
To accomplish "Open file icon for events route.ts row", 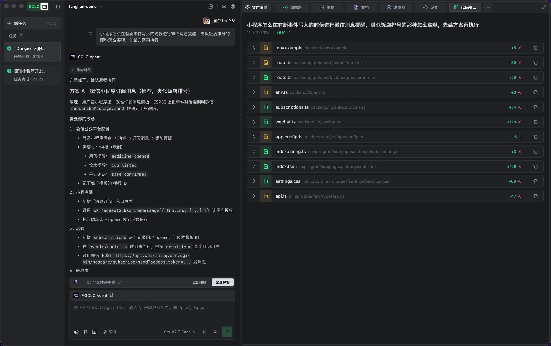I will [536, 63].
